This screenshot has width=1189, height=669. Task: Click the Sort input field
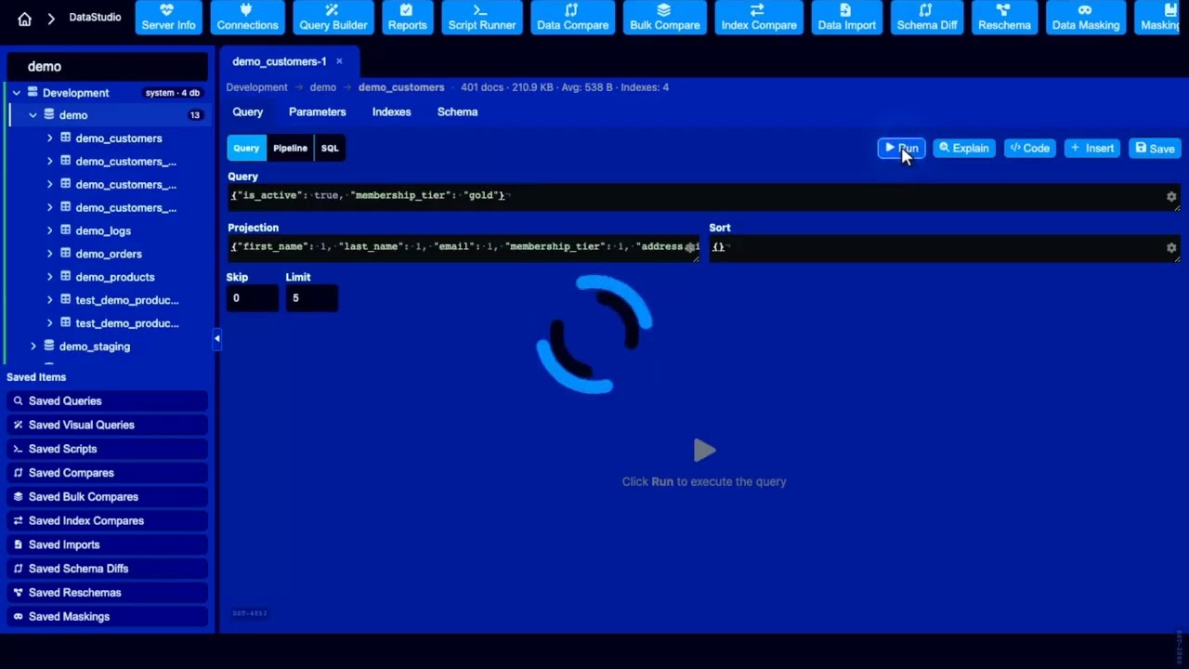(944, 247)
